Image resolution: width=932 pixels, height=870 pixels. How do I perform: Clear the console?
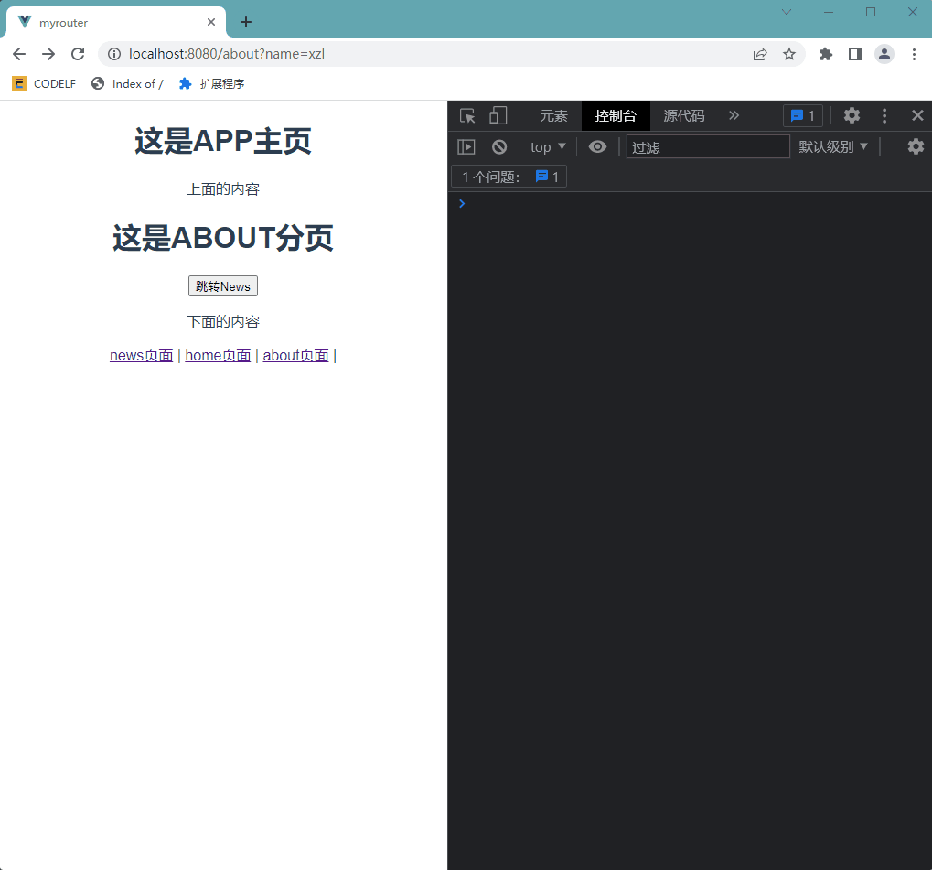click(499, 147)
